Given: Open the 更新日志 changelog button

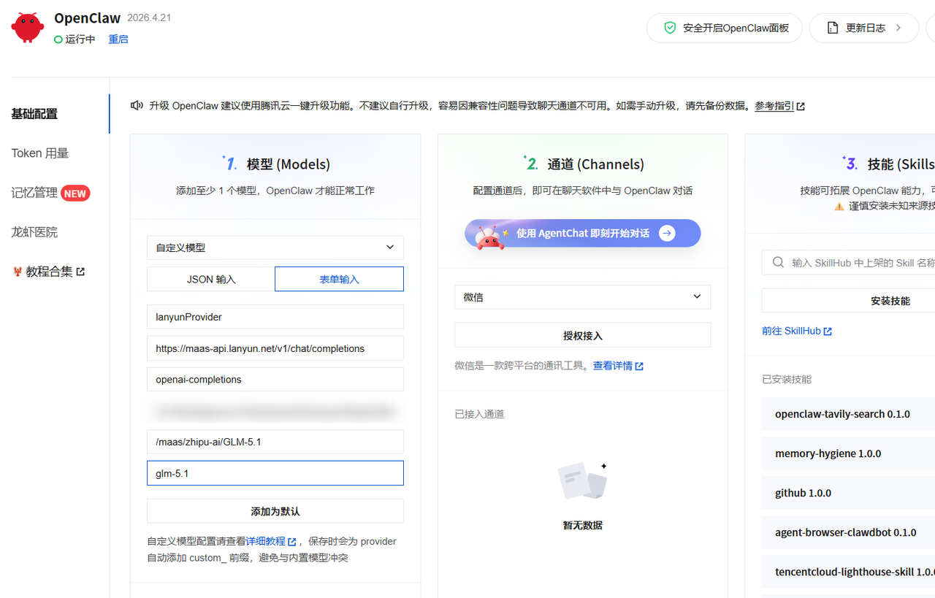Looking at the screenshot, I should pyautogui.click(x=863, y=28).
